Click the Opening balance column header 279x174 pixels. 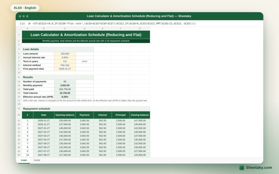(65, 115)
